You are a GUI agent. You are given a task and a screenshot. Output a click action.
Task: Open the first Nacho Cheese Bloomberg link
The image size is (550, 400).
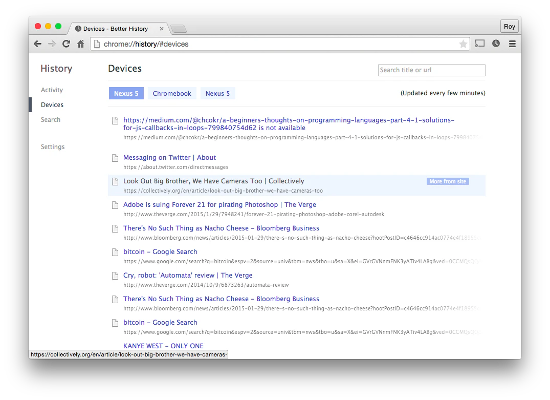coord(221,228)
